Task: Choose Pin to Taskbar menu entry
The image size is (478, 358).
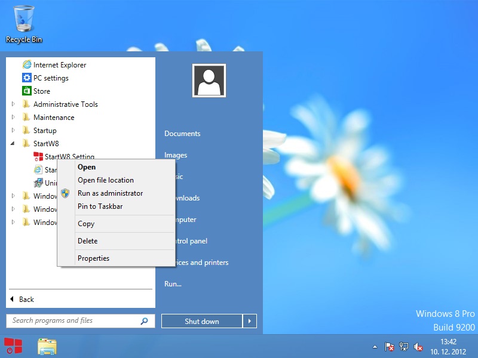Action: click(100, 206)
